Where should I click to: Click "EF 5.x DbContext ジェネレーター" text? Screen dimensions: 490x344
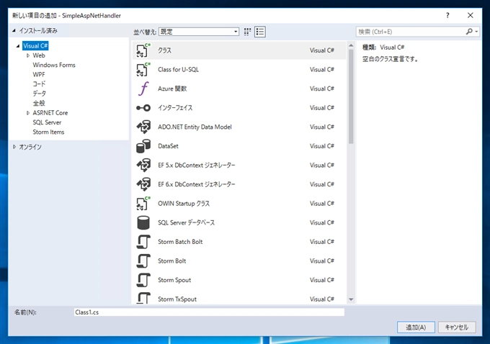(x=197, y=165)
